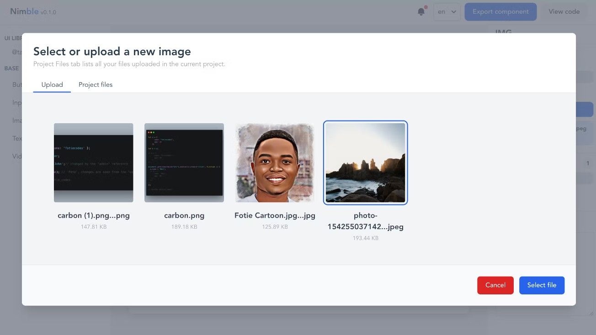Select the Fotie Cartoon portrait thumbnail
Viewport: 596px width, 335px height.
point(275,162)
